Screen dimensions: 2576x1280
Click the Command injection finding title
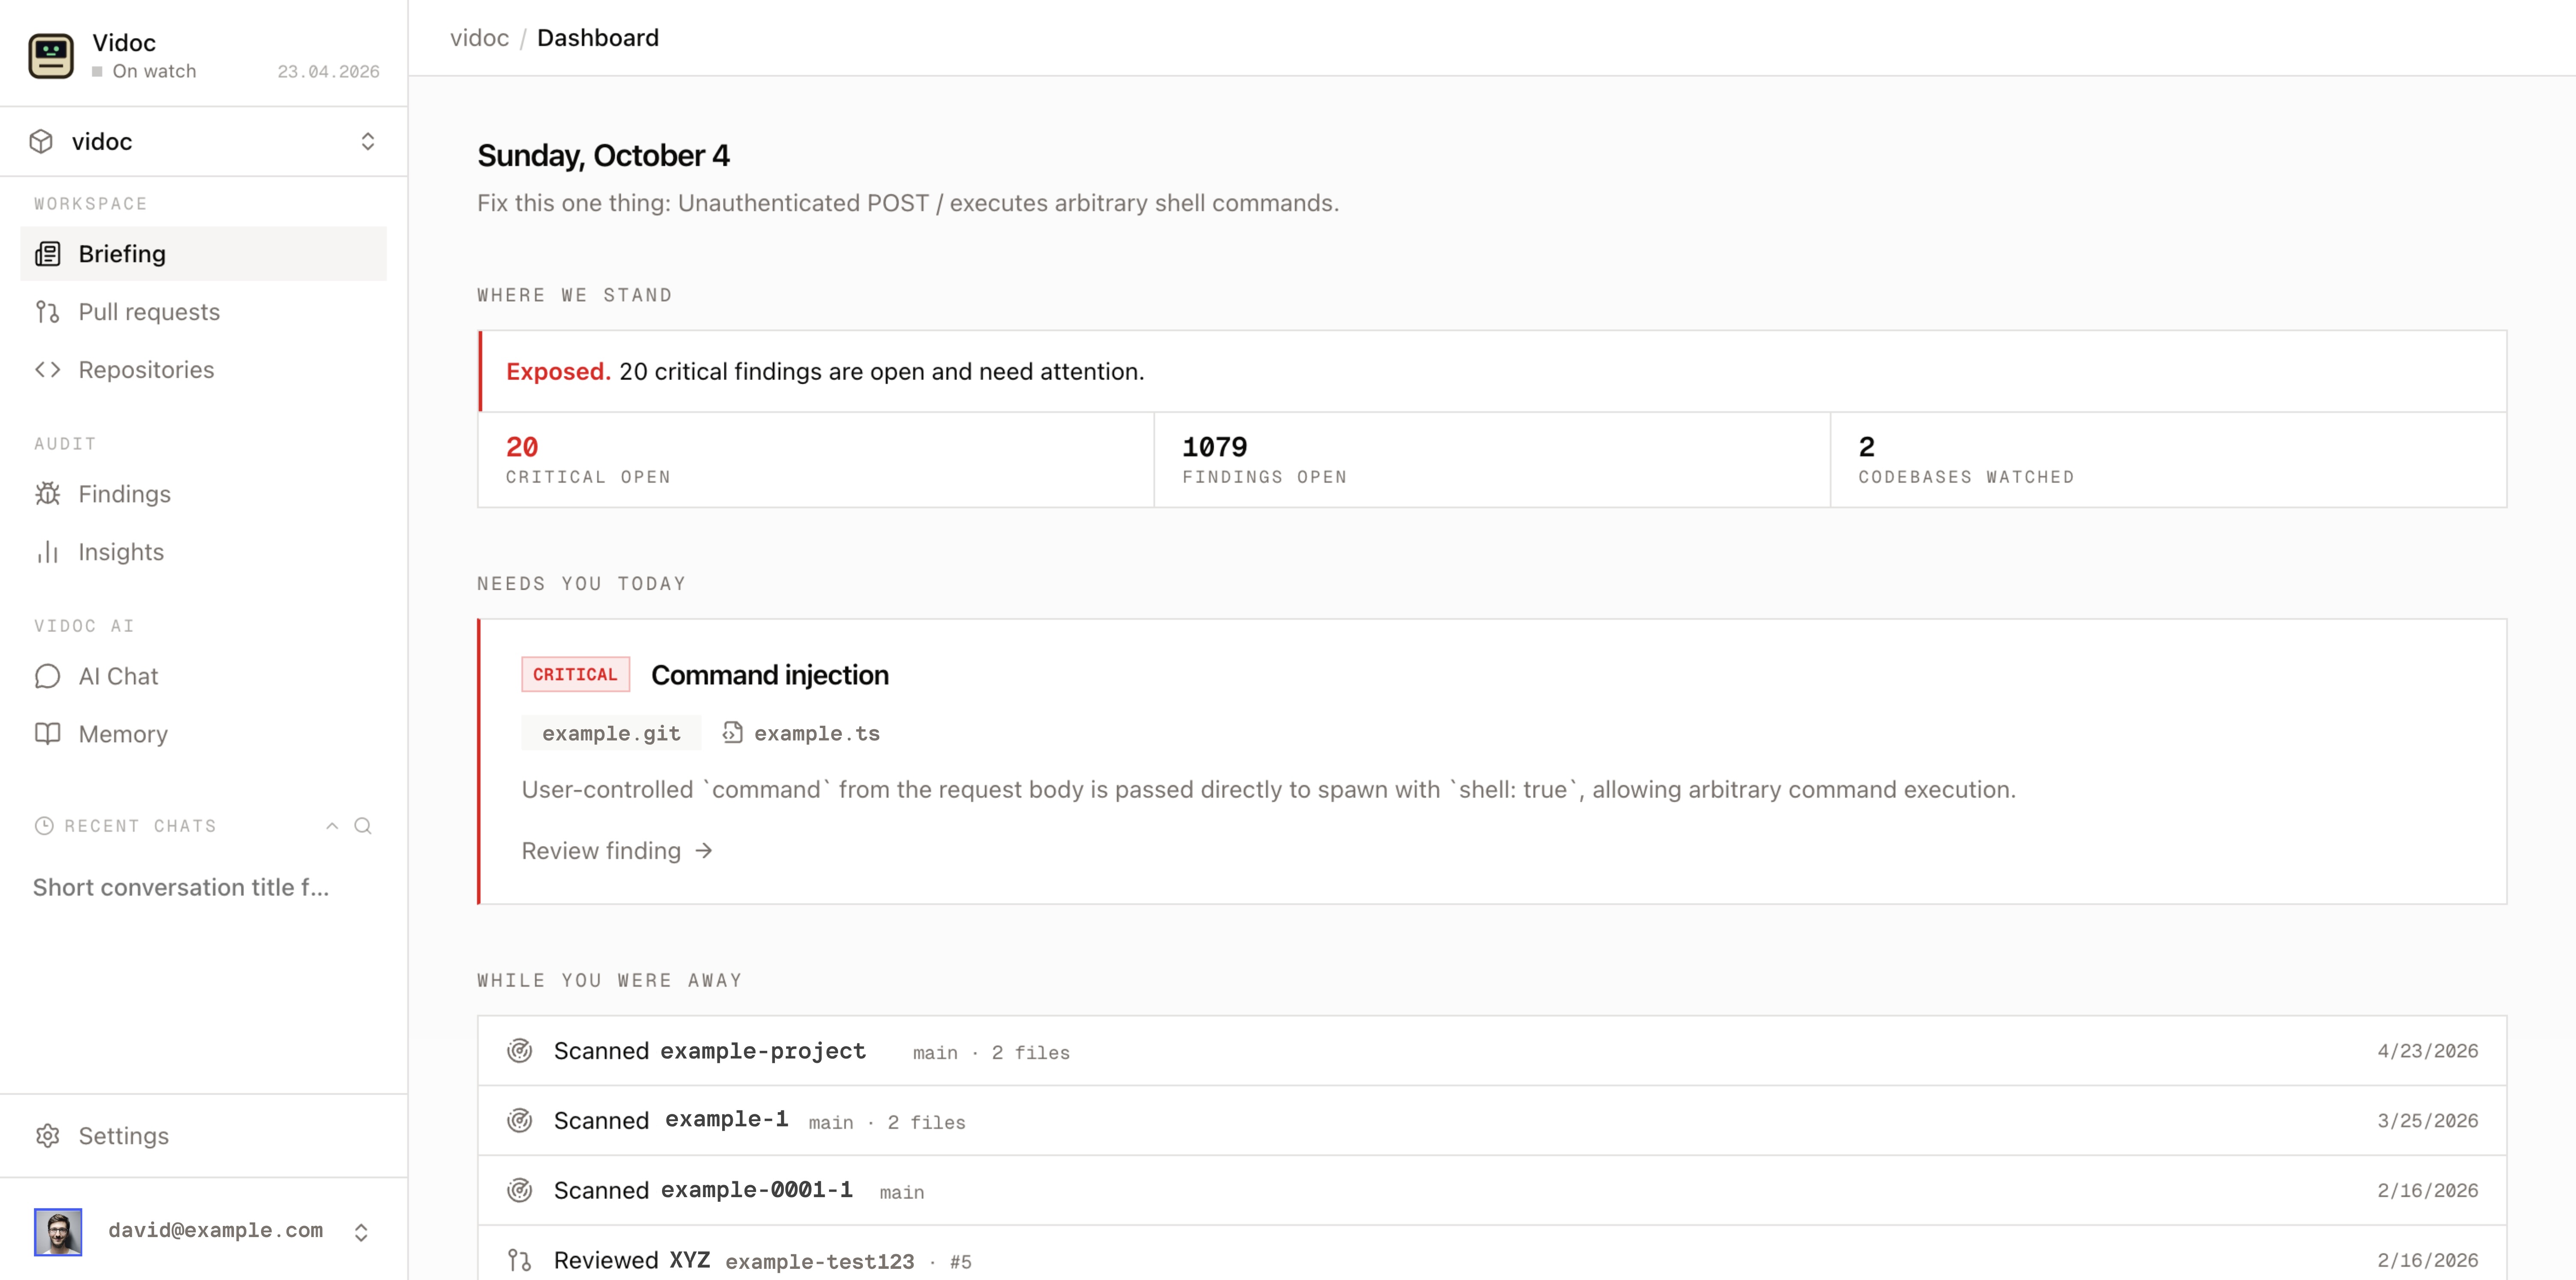click(x=770, y=675)
